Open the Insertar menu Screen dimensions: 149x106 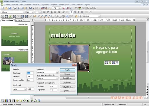(x=36, y=4)
